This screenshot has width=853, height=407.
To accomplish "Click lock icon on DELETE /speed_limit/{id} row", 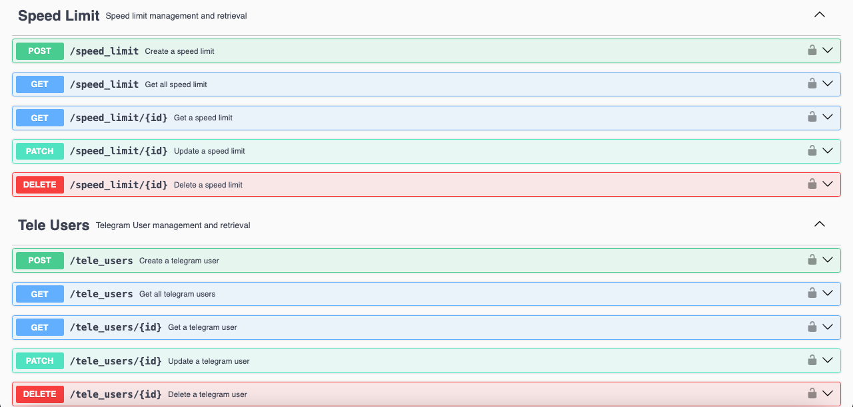I will 812,184.
